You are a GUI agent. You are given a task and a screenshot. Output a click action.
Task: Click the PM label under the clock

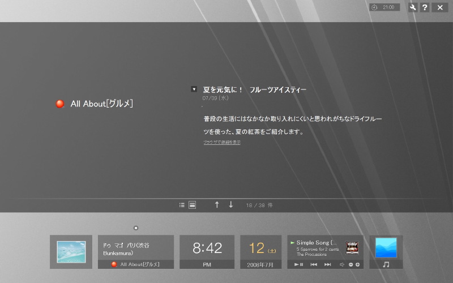[207, 264]
